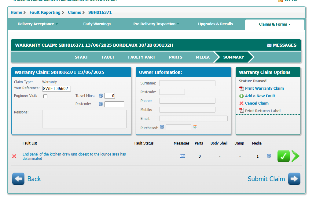Select the SUMMARY step
This screenshot has width=316, height=197.
(233, 57)
